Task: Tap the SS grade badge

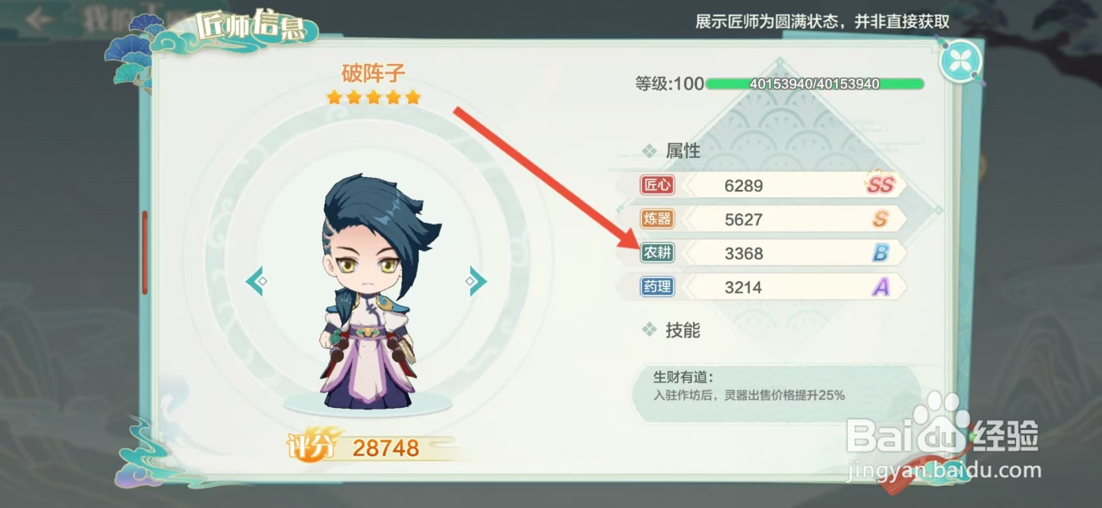Action: 880,184
